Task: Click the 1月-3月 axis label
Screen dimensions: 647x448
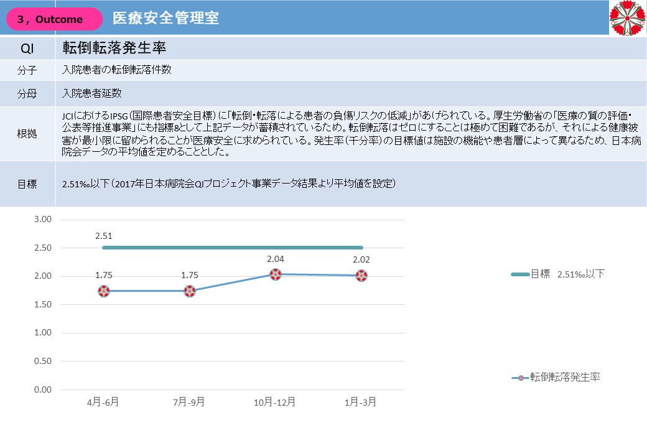Action: coord(361,402)
